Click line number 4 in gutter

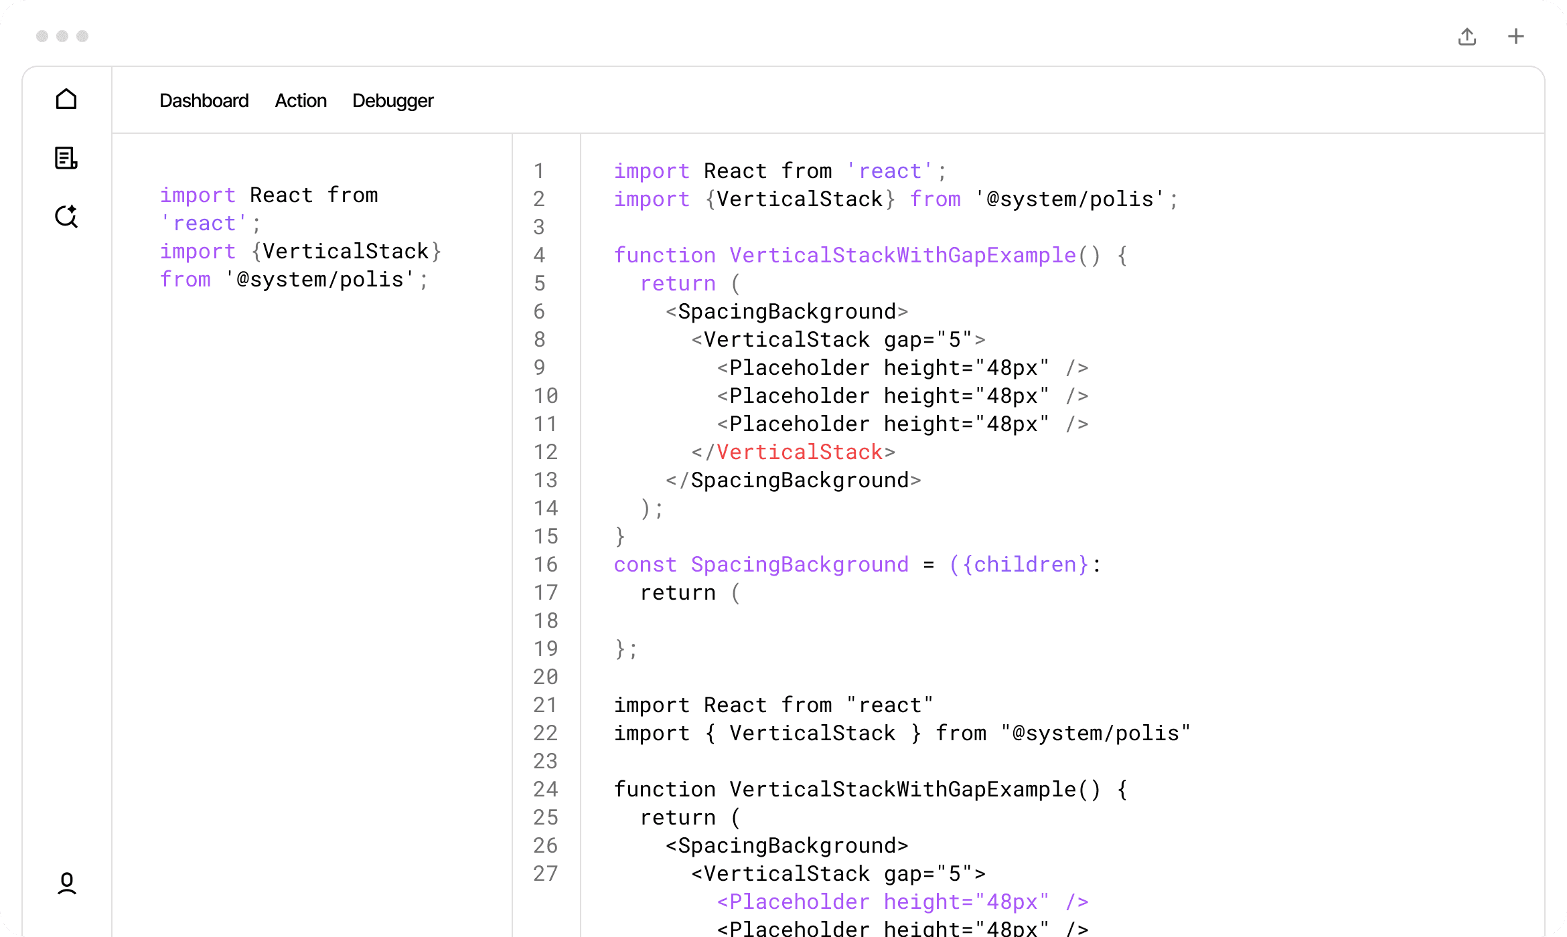tap(539, 255)
